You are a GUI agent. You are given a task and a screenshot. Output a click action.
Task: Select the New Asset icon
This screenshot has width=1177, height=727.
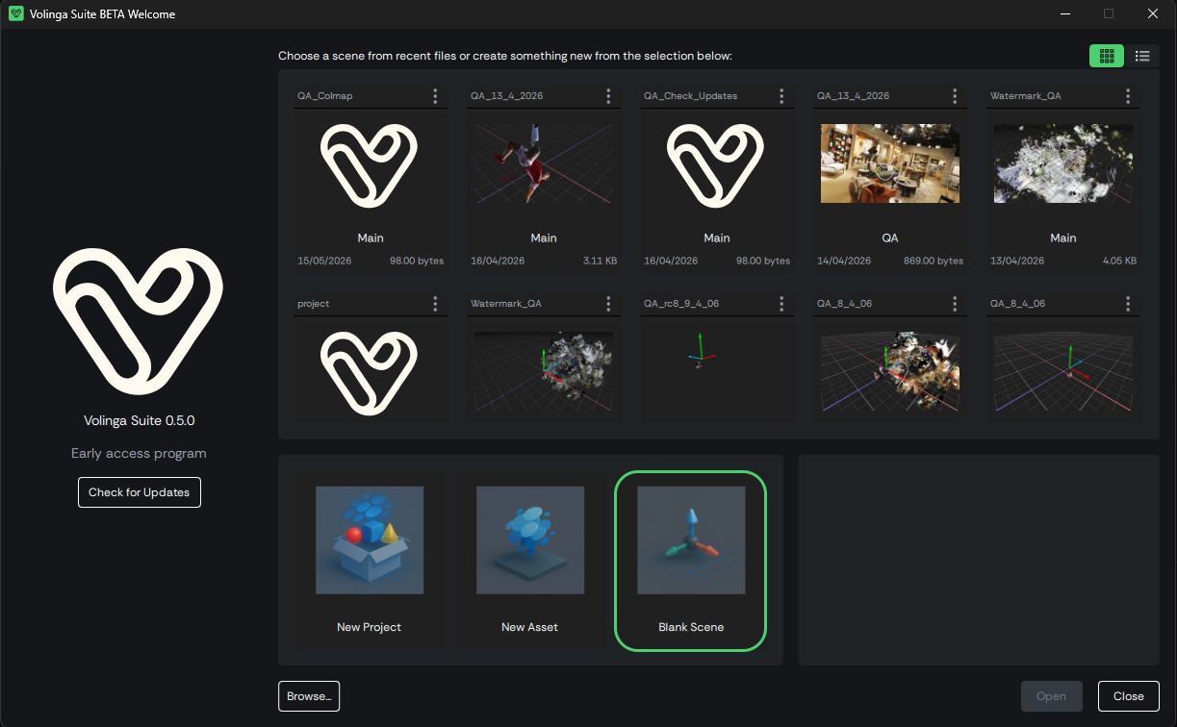pos(529,539)
